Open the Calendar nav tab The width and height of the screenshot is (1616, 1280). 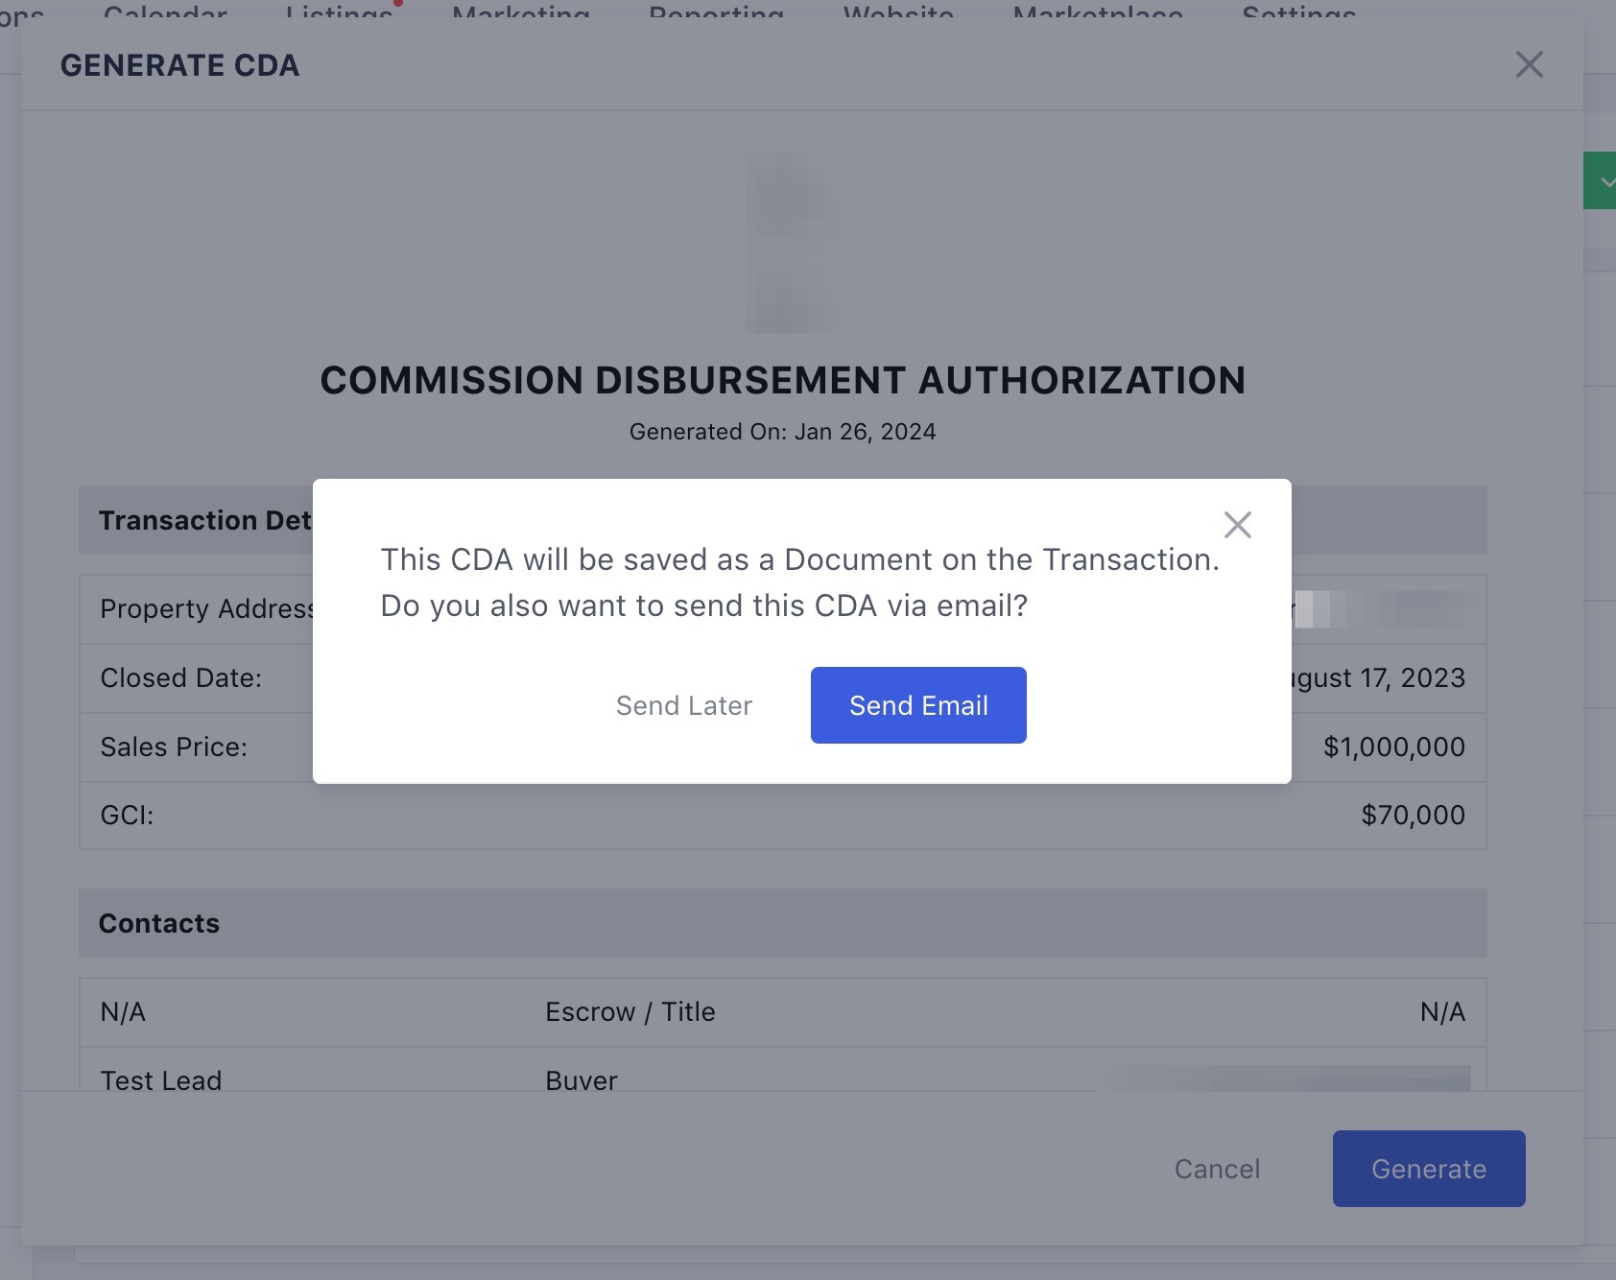click(x=165, y=12)
